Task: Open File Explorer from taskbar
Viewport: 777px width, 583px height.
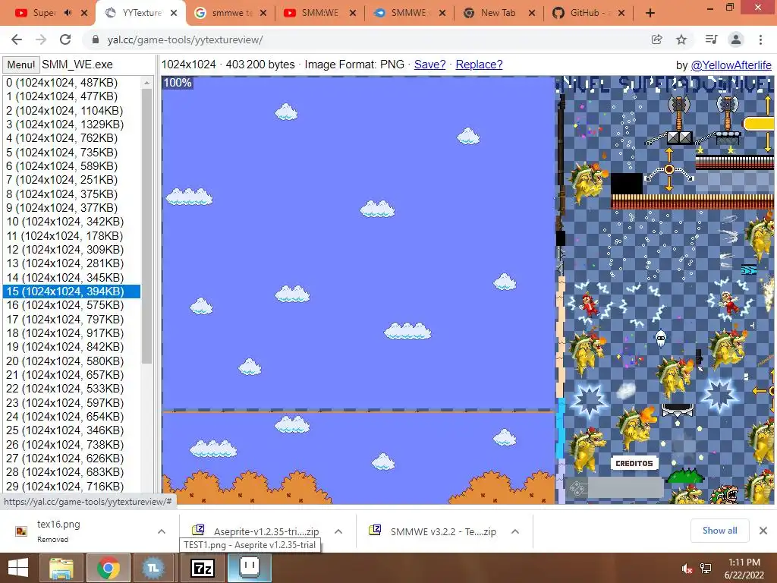Action: 61,568
